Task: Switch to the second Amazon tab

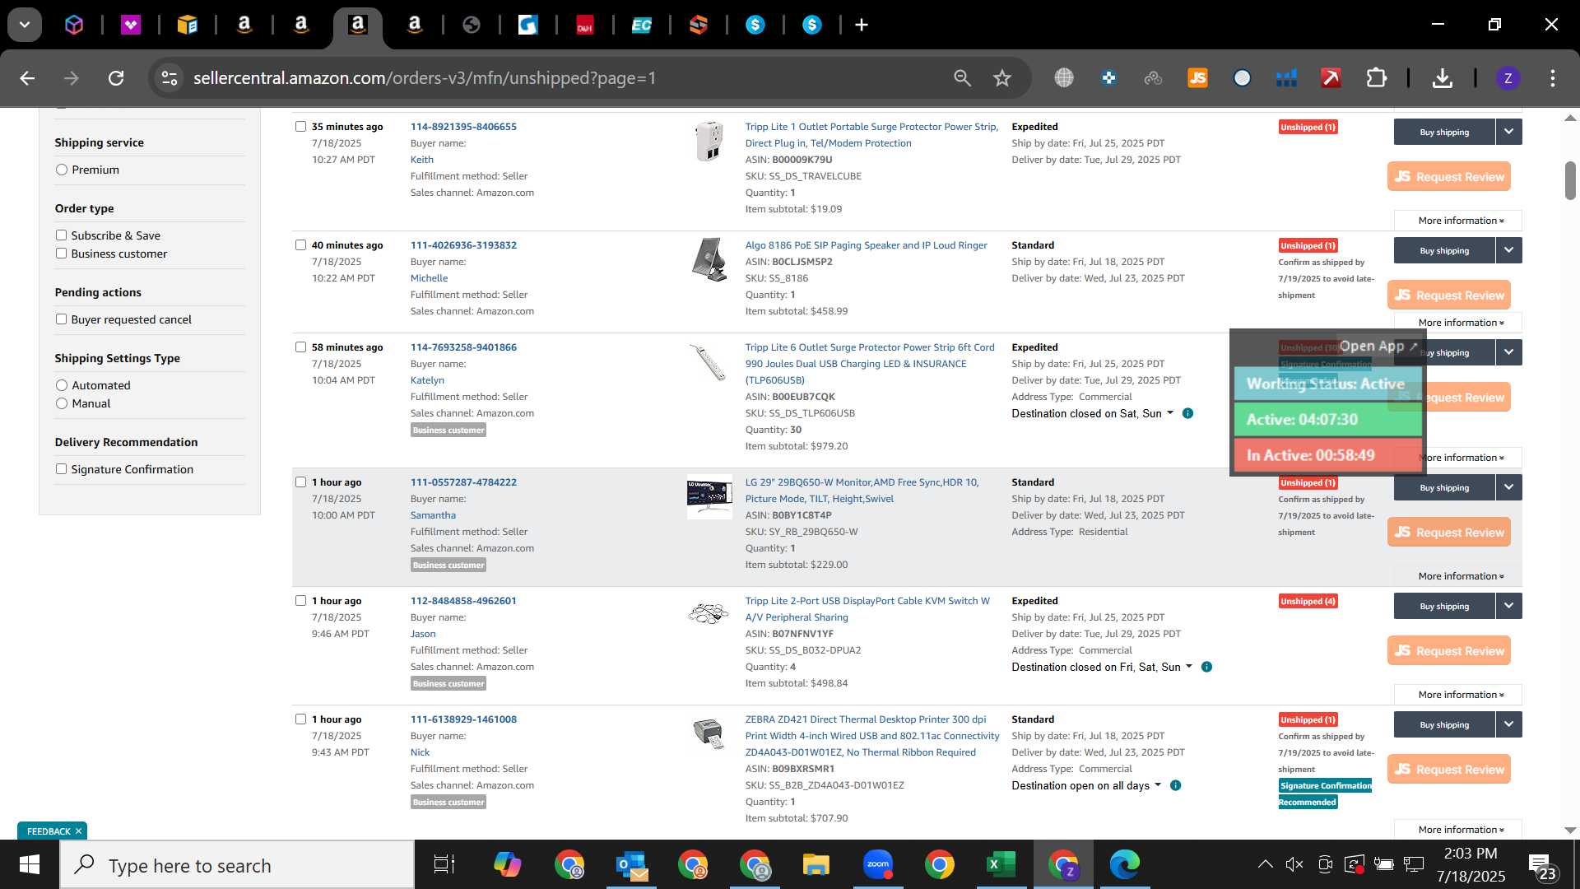Action: coord(301,26)
